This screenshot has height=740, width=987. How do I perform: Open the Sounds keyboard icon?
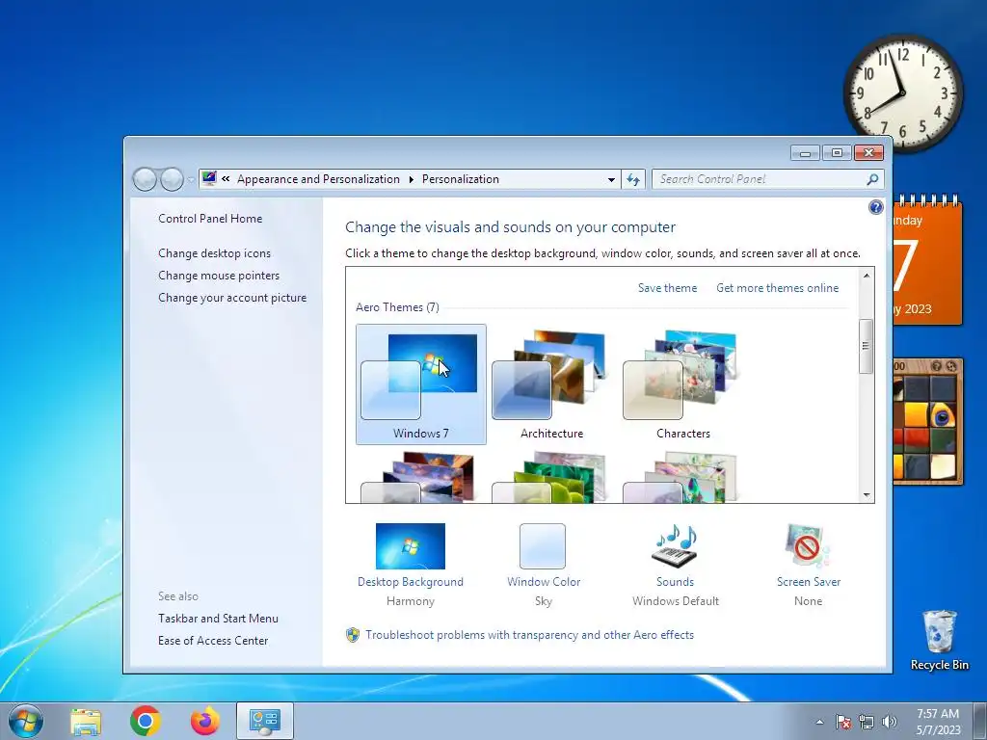click(x=675, y=546)
